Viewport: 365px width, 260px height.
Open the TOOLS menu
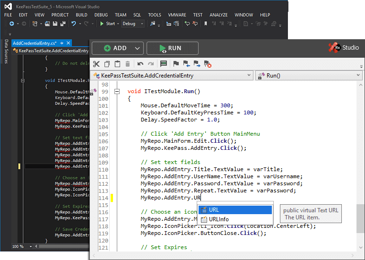coord(155,15)
